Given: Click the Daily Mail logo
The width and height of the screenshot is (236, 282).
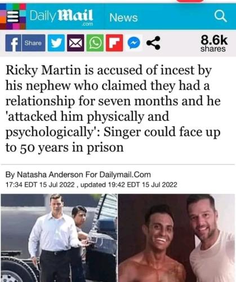Looking at the screenshot, I should pyautogui.click(x=61, y=16).
